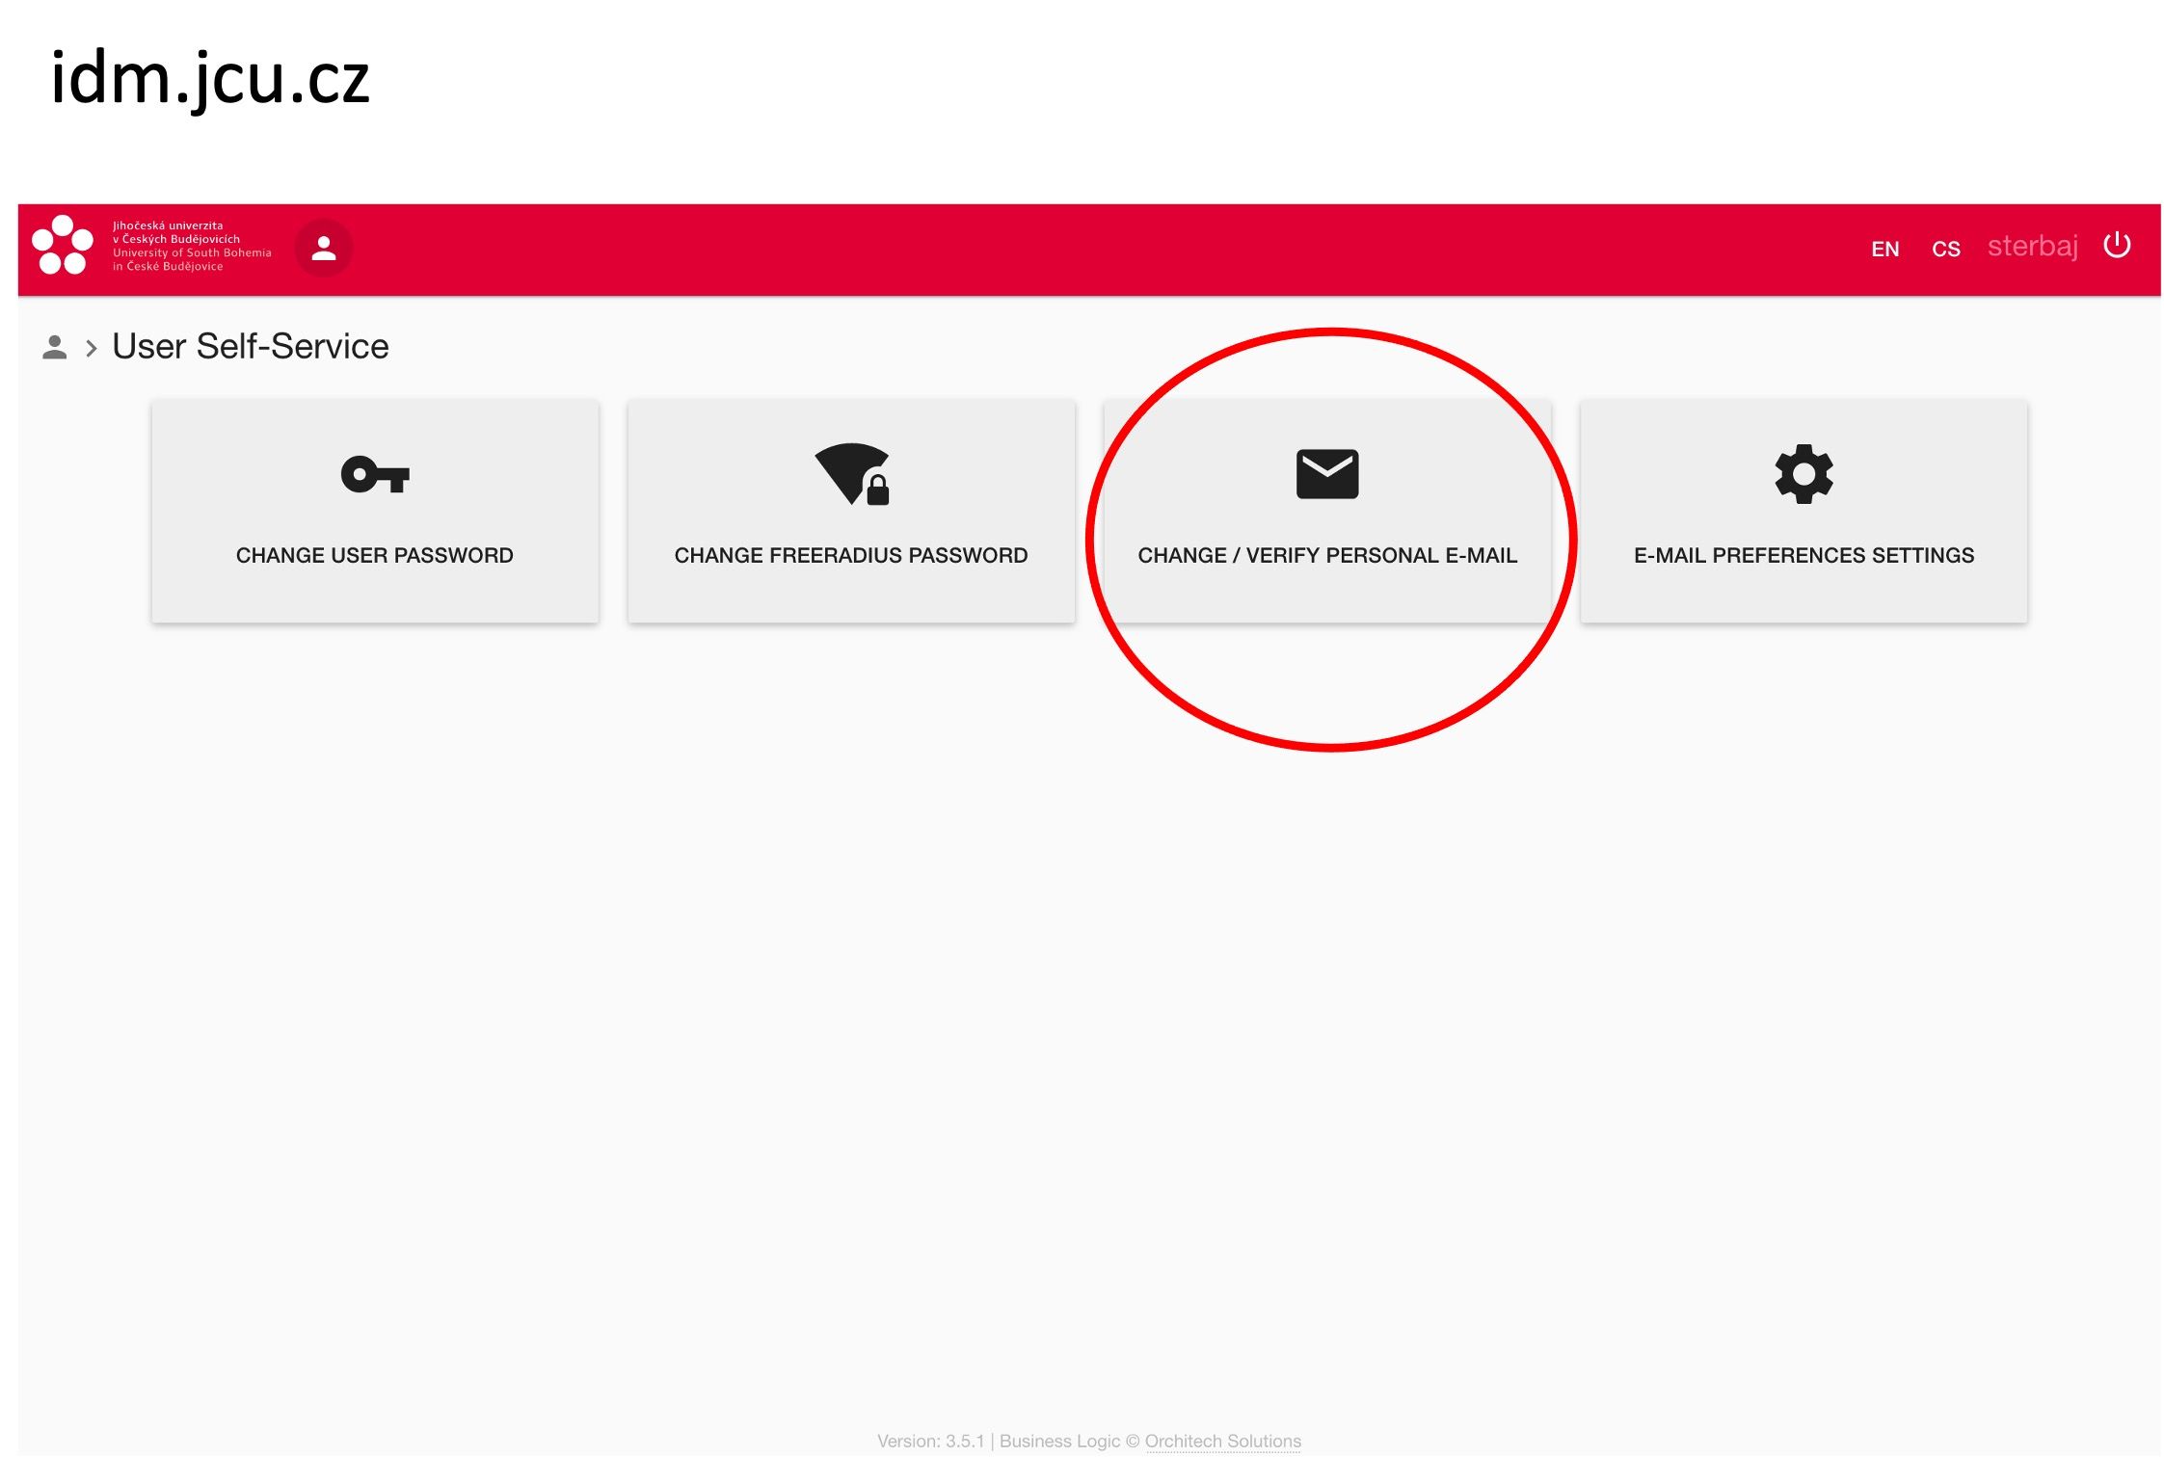This screenshot has width=2164, height=1457.
Task: Select the User Self-Service breadcrumb title
Action: (x=251, y=346)
